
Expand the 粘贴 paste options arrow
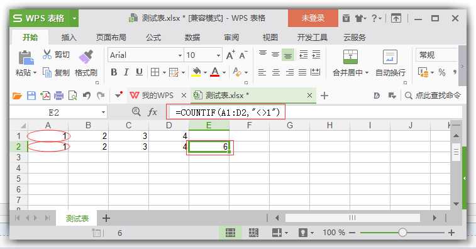pos(35,72)
